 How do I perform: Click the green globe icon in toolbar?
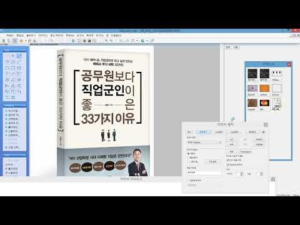142,41
